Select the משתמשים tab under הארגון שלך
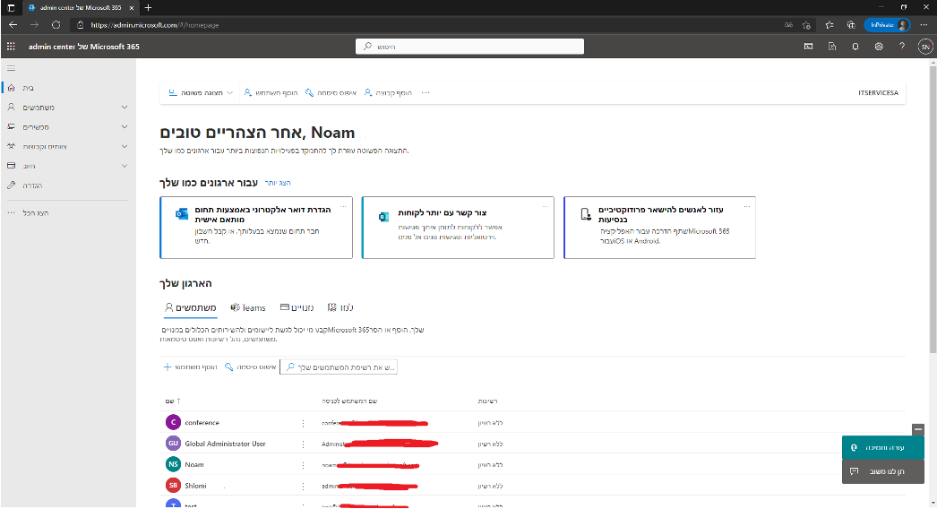The width and height of the screenshot is (937, 509). pos(191,307)
